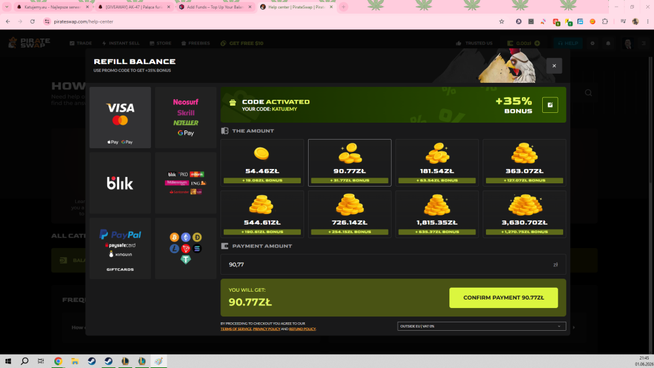
Task: Switch to Add Funds browser tab
Action: click(216, 7)
